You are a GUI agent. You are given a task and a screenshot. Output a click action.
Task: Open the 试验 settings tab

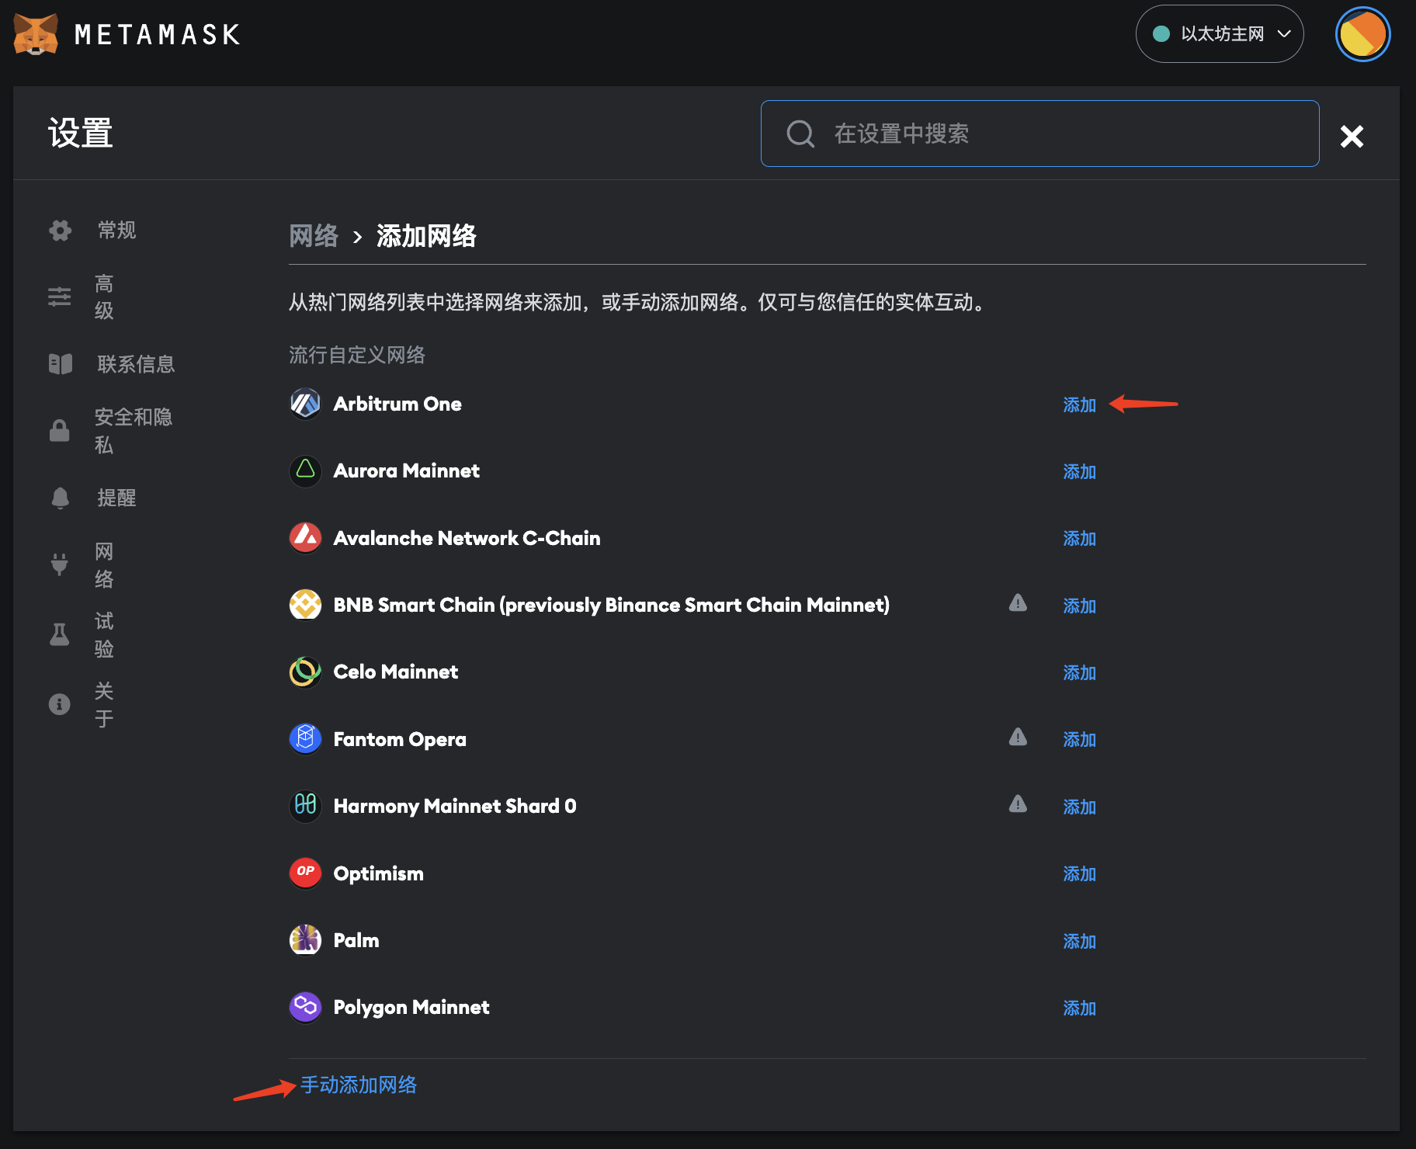click(x=104, y=634)
